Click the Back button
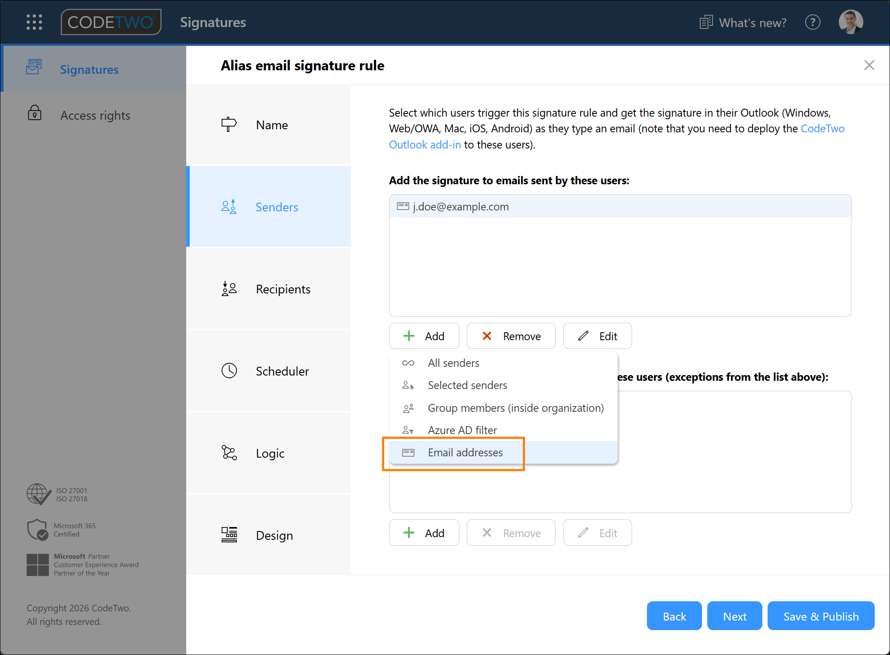The image size is (890, 655). point(674,616)
